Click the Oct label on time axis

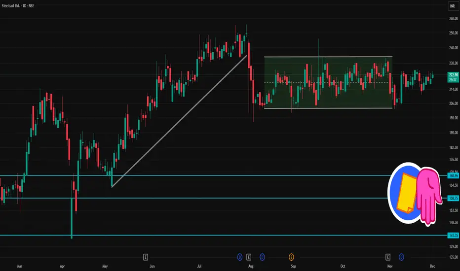[343, 266]
